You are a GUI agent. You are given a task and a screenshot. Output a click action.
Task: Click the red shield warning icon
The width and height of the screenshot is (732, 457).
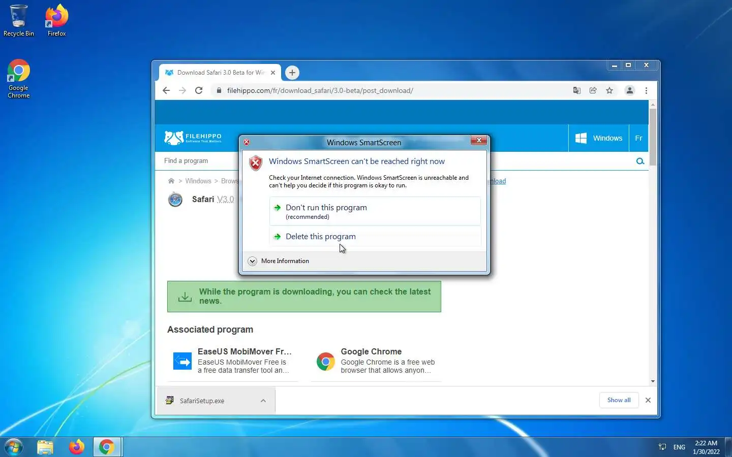pyautogui.click(x=256, y=163)
